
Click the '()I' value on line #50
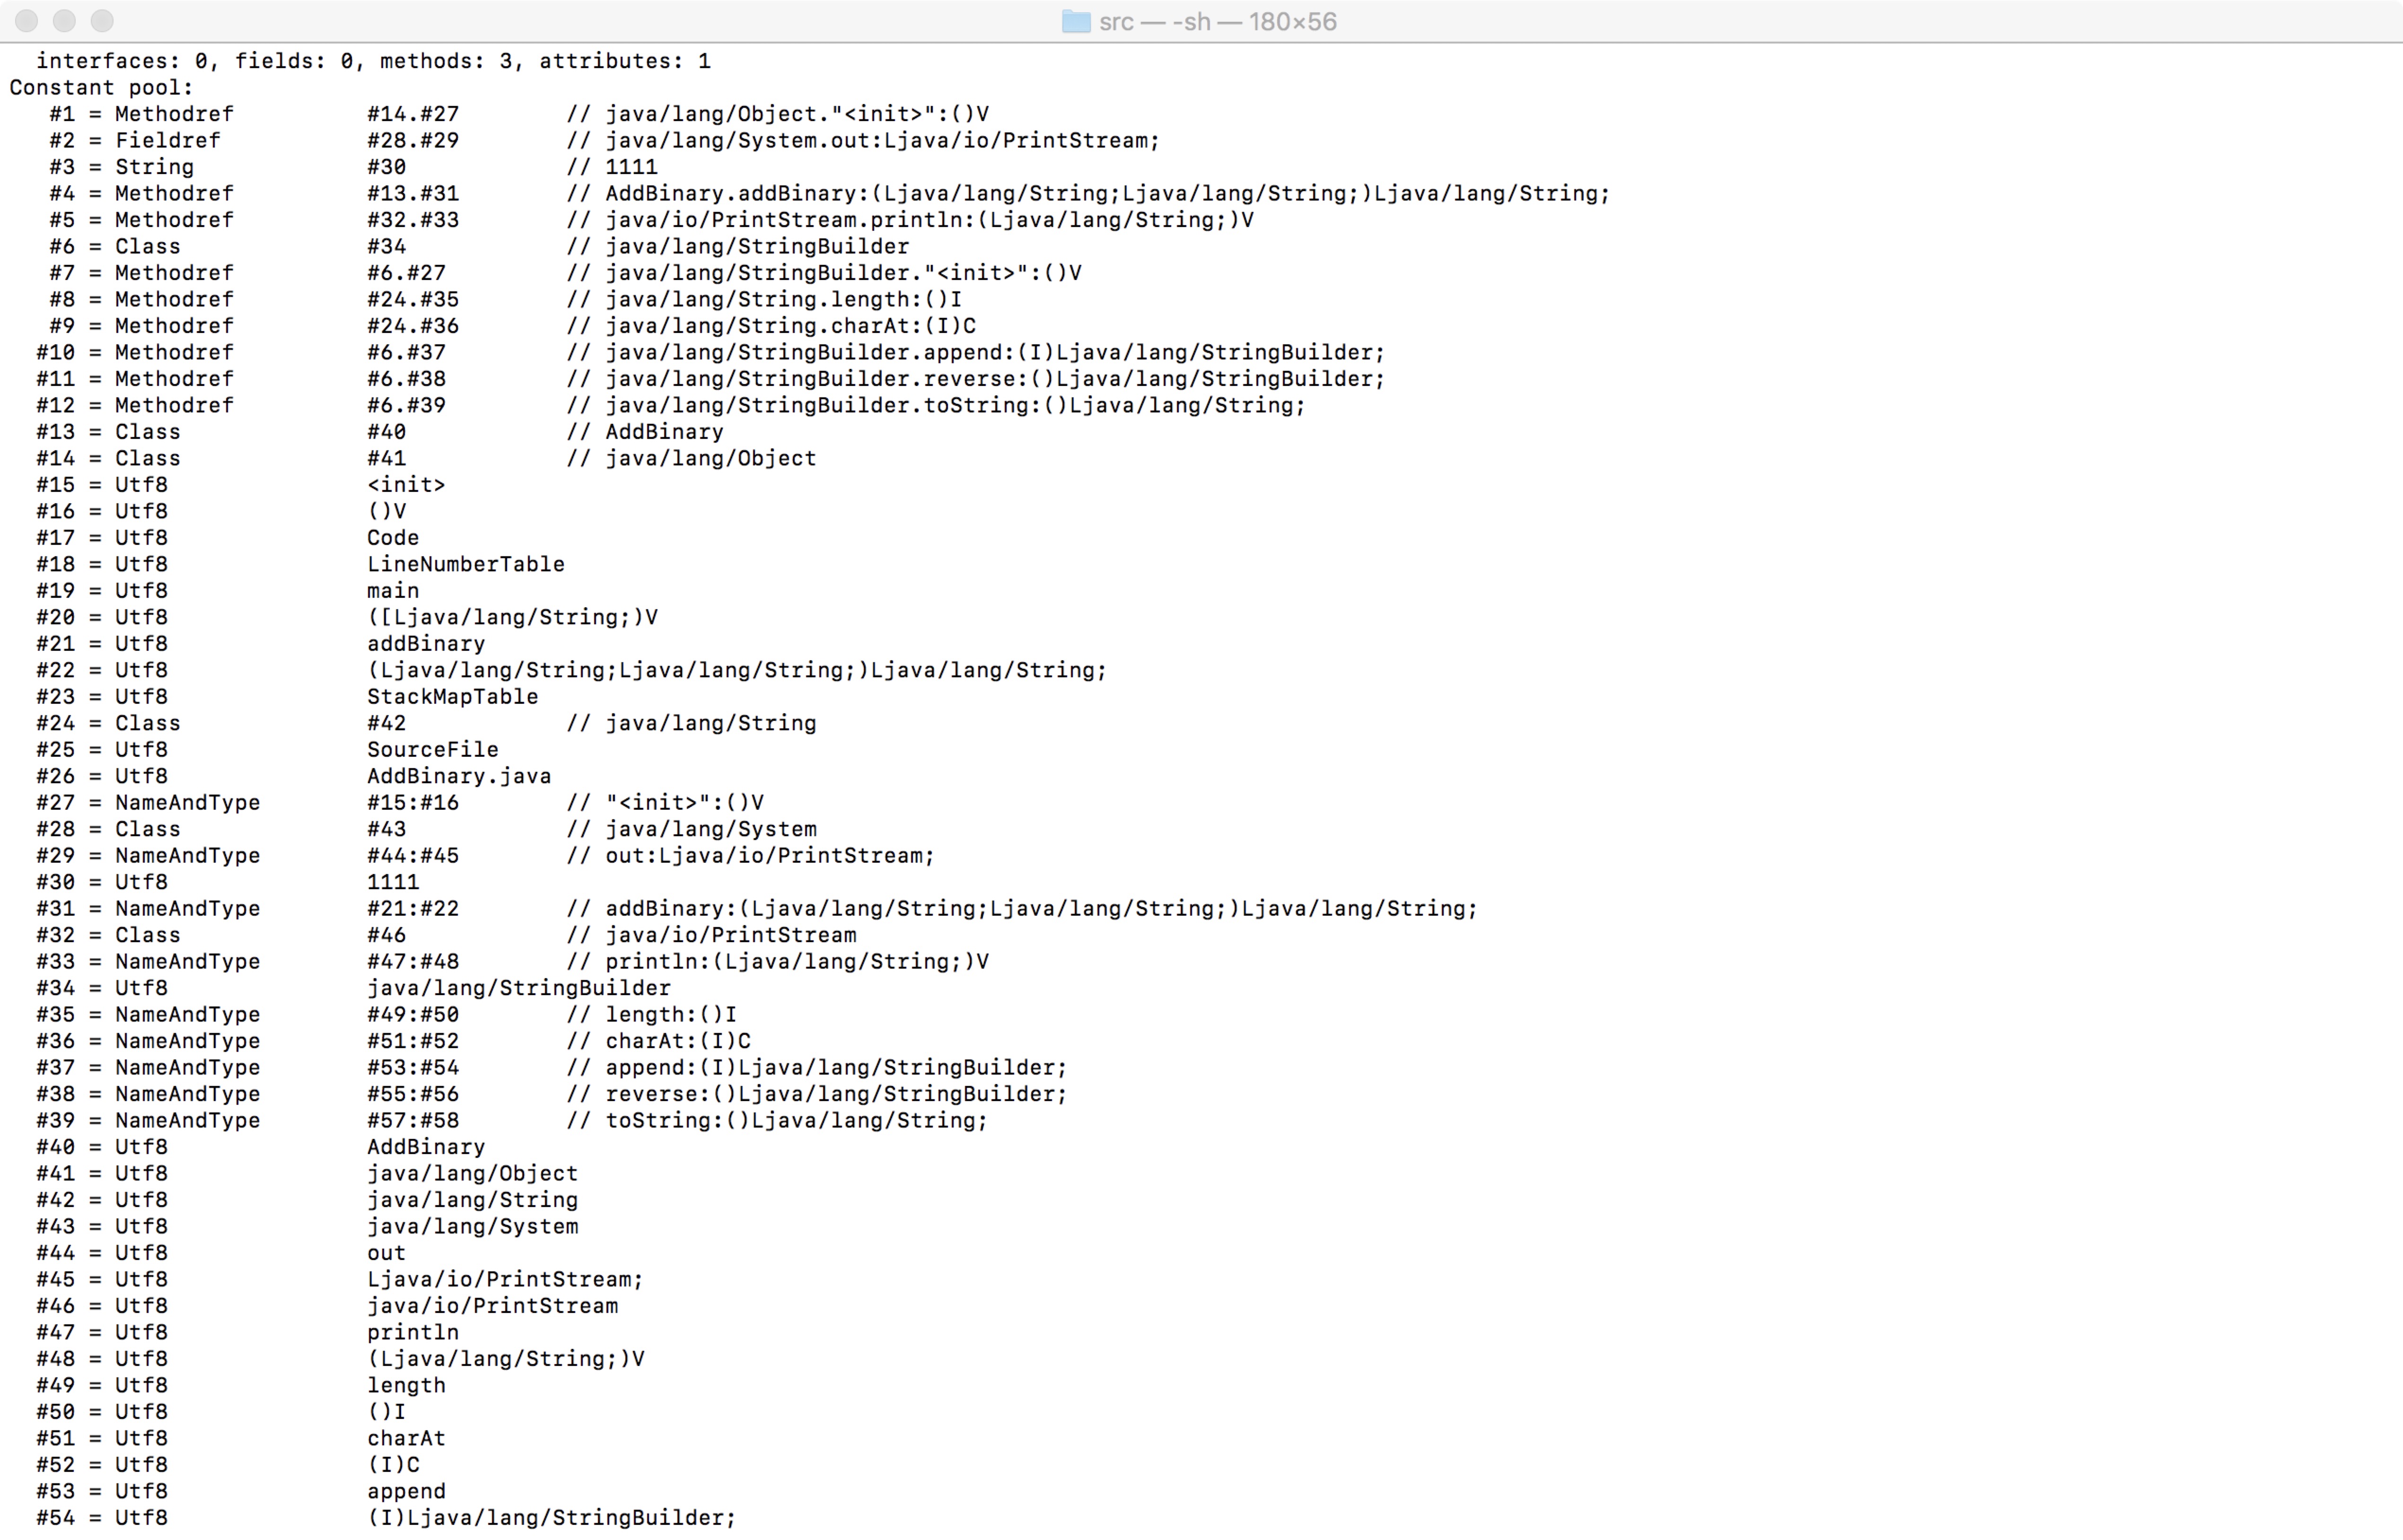point(387,1413)
